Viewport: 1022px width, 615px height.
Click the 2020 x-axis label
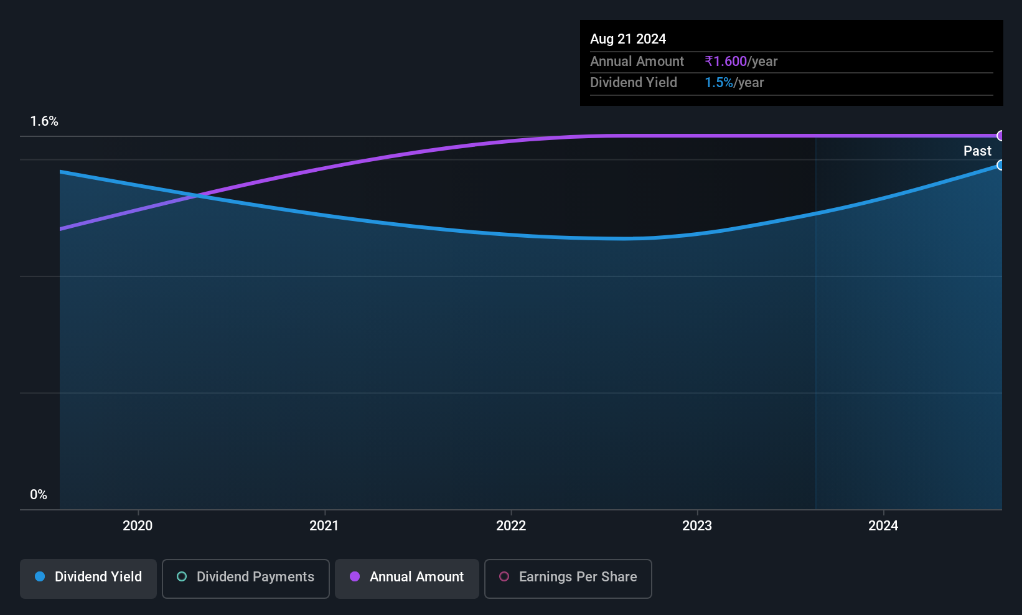tap(138, 525)
